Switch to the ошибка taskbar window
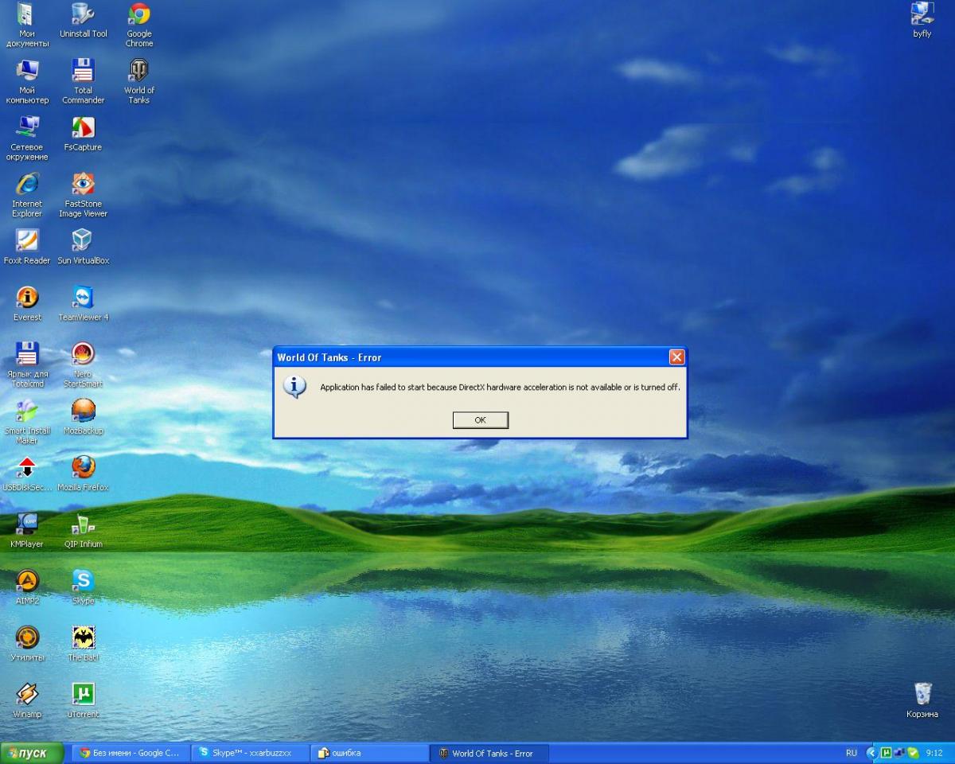 tap(370, 753)
